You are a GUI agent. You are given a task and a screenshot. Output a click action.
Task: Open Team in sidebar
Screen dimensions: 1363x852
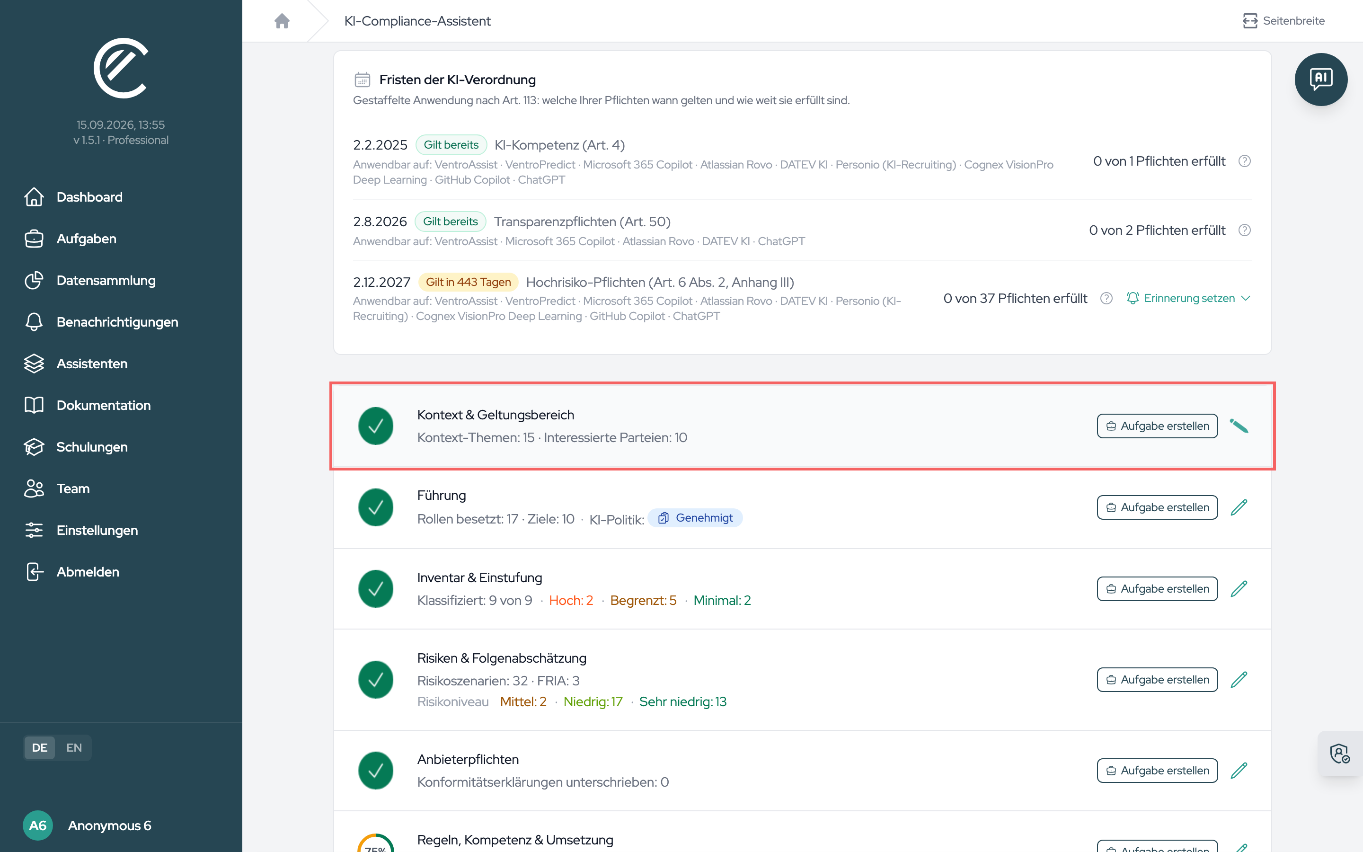(57, 488)
